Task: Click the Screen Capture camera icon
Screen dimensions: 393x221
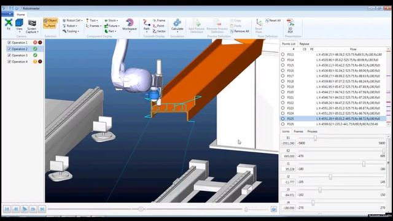Action: 32,23
